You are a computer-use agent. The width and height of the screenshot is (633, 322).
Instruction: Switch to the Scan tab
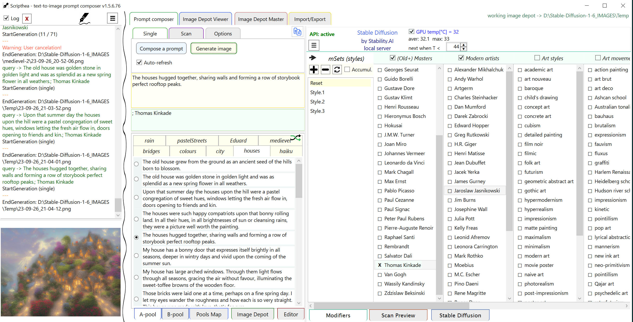186,34
